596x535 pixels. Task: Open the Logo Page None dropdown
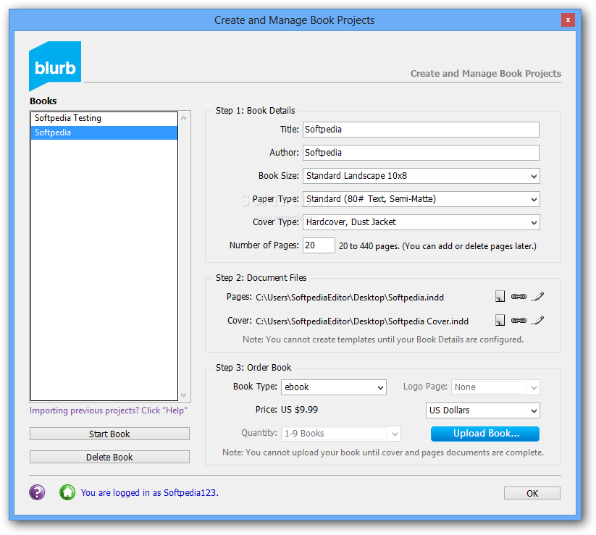point(495,387)
